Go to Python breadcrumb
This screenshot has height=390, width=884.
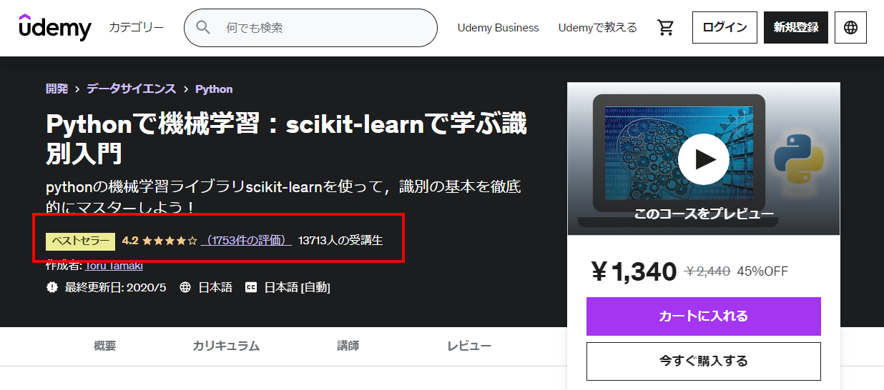click(214, 89)
